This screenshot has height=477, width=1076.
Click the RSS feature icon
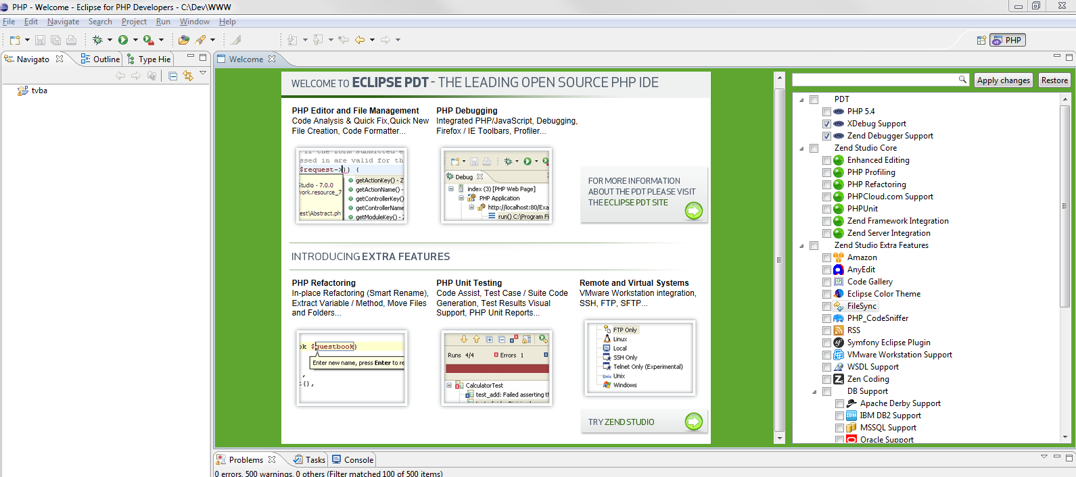point(839,330)
